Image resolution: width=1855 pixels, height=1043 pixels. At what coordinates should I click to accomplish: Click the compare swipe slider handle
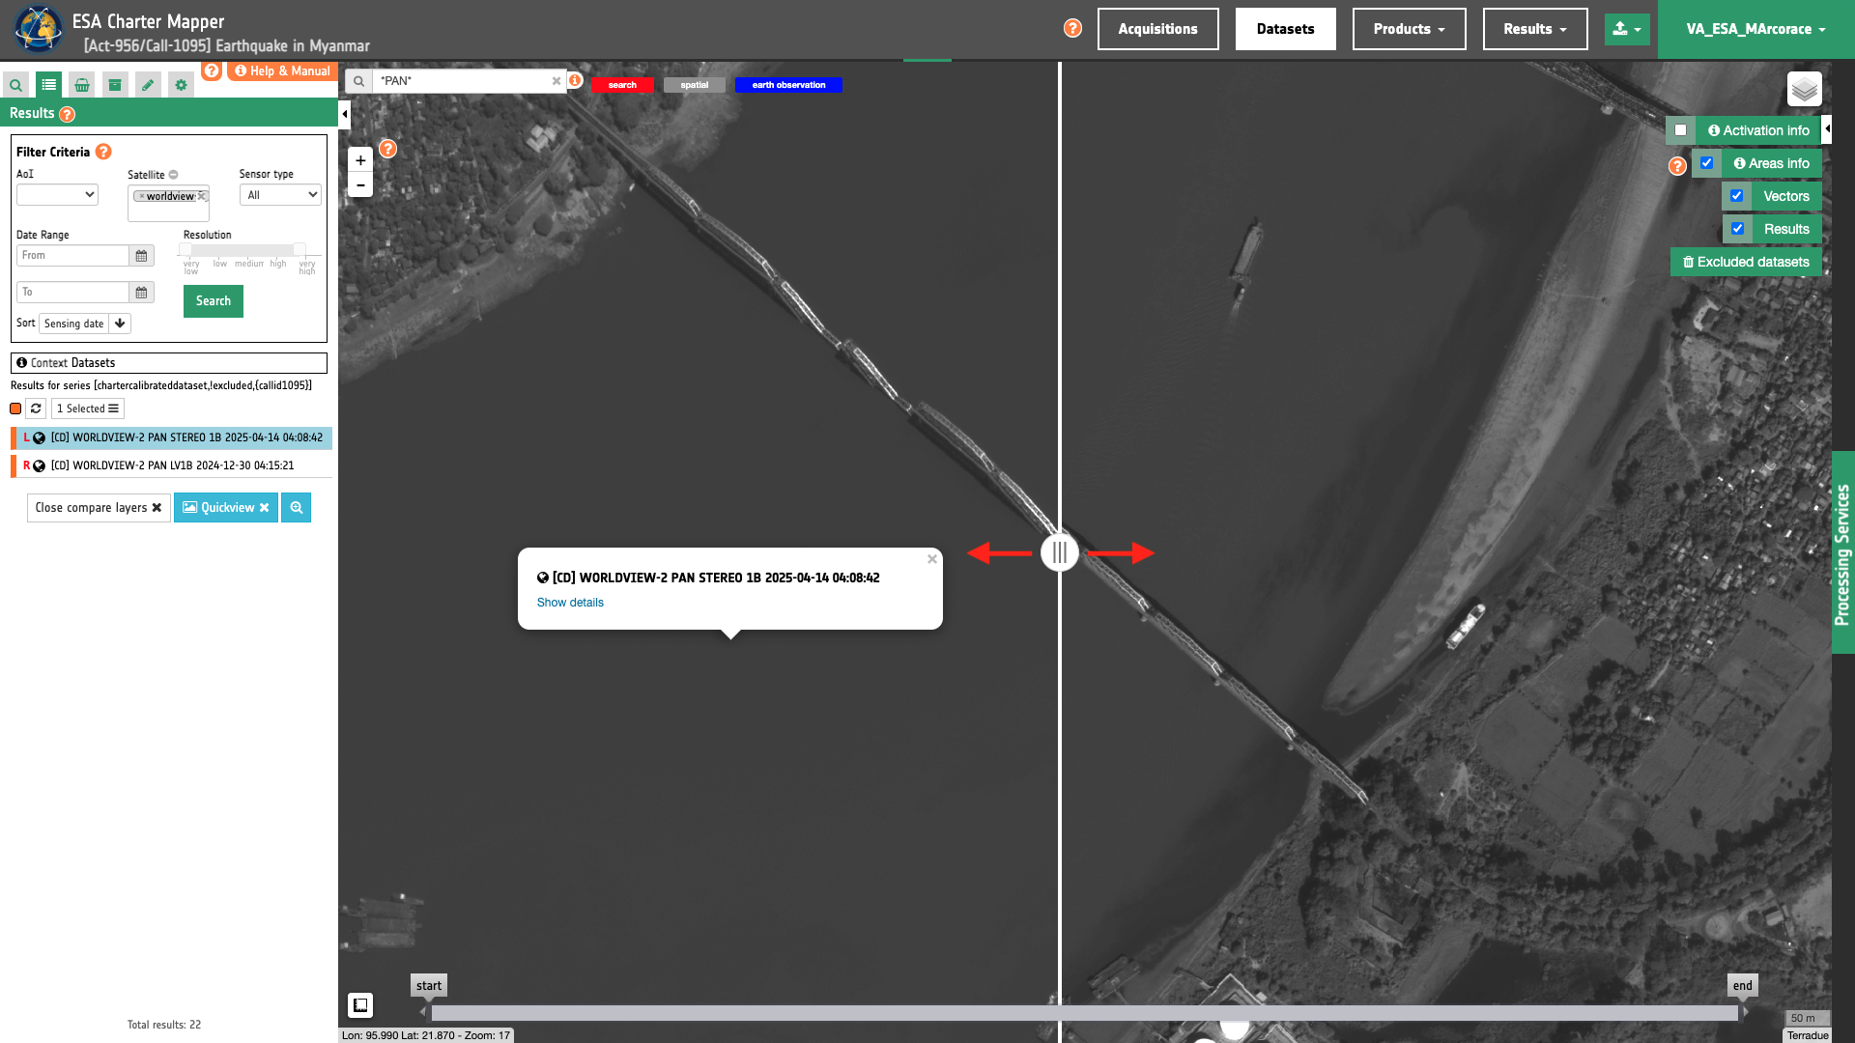tap(1060, 552)
